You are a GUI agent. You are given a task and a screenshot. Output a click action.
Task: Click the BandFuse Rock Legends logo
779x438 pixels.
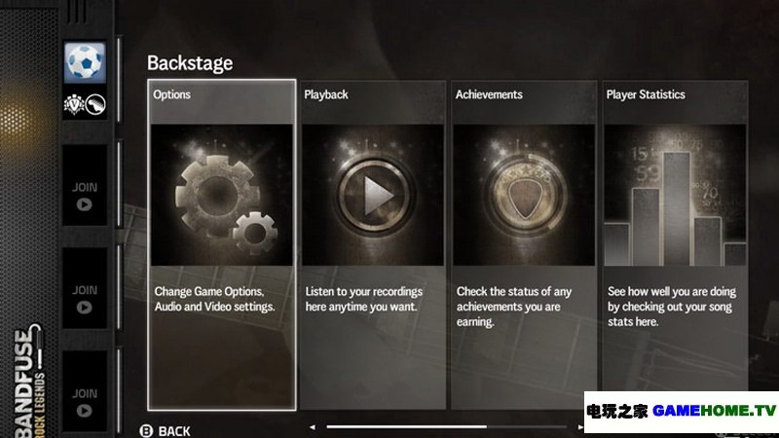pyautogui.click(x=29, y=381)
